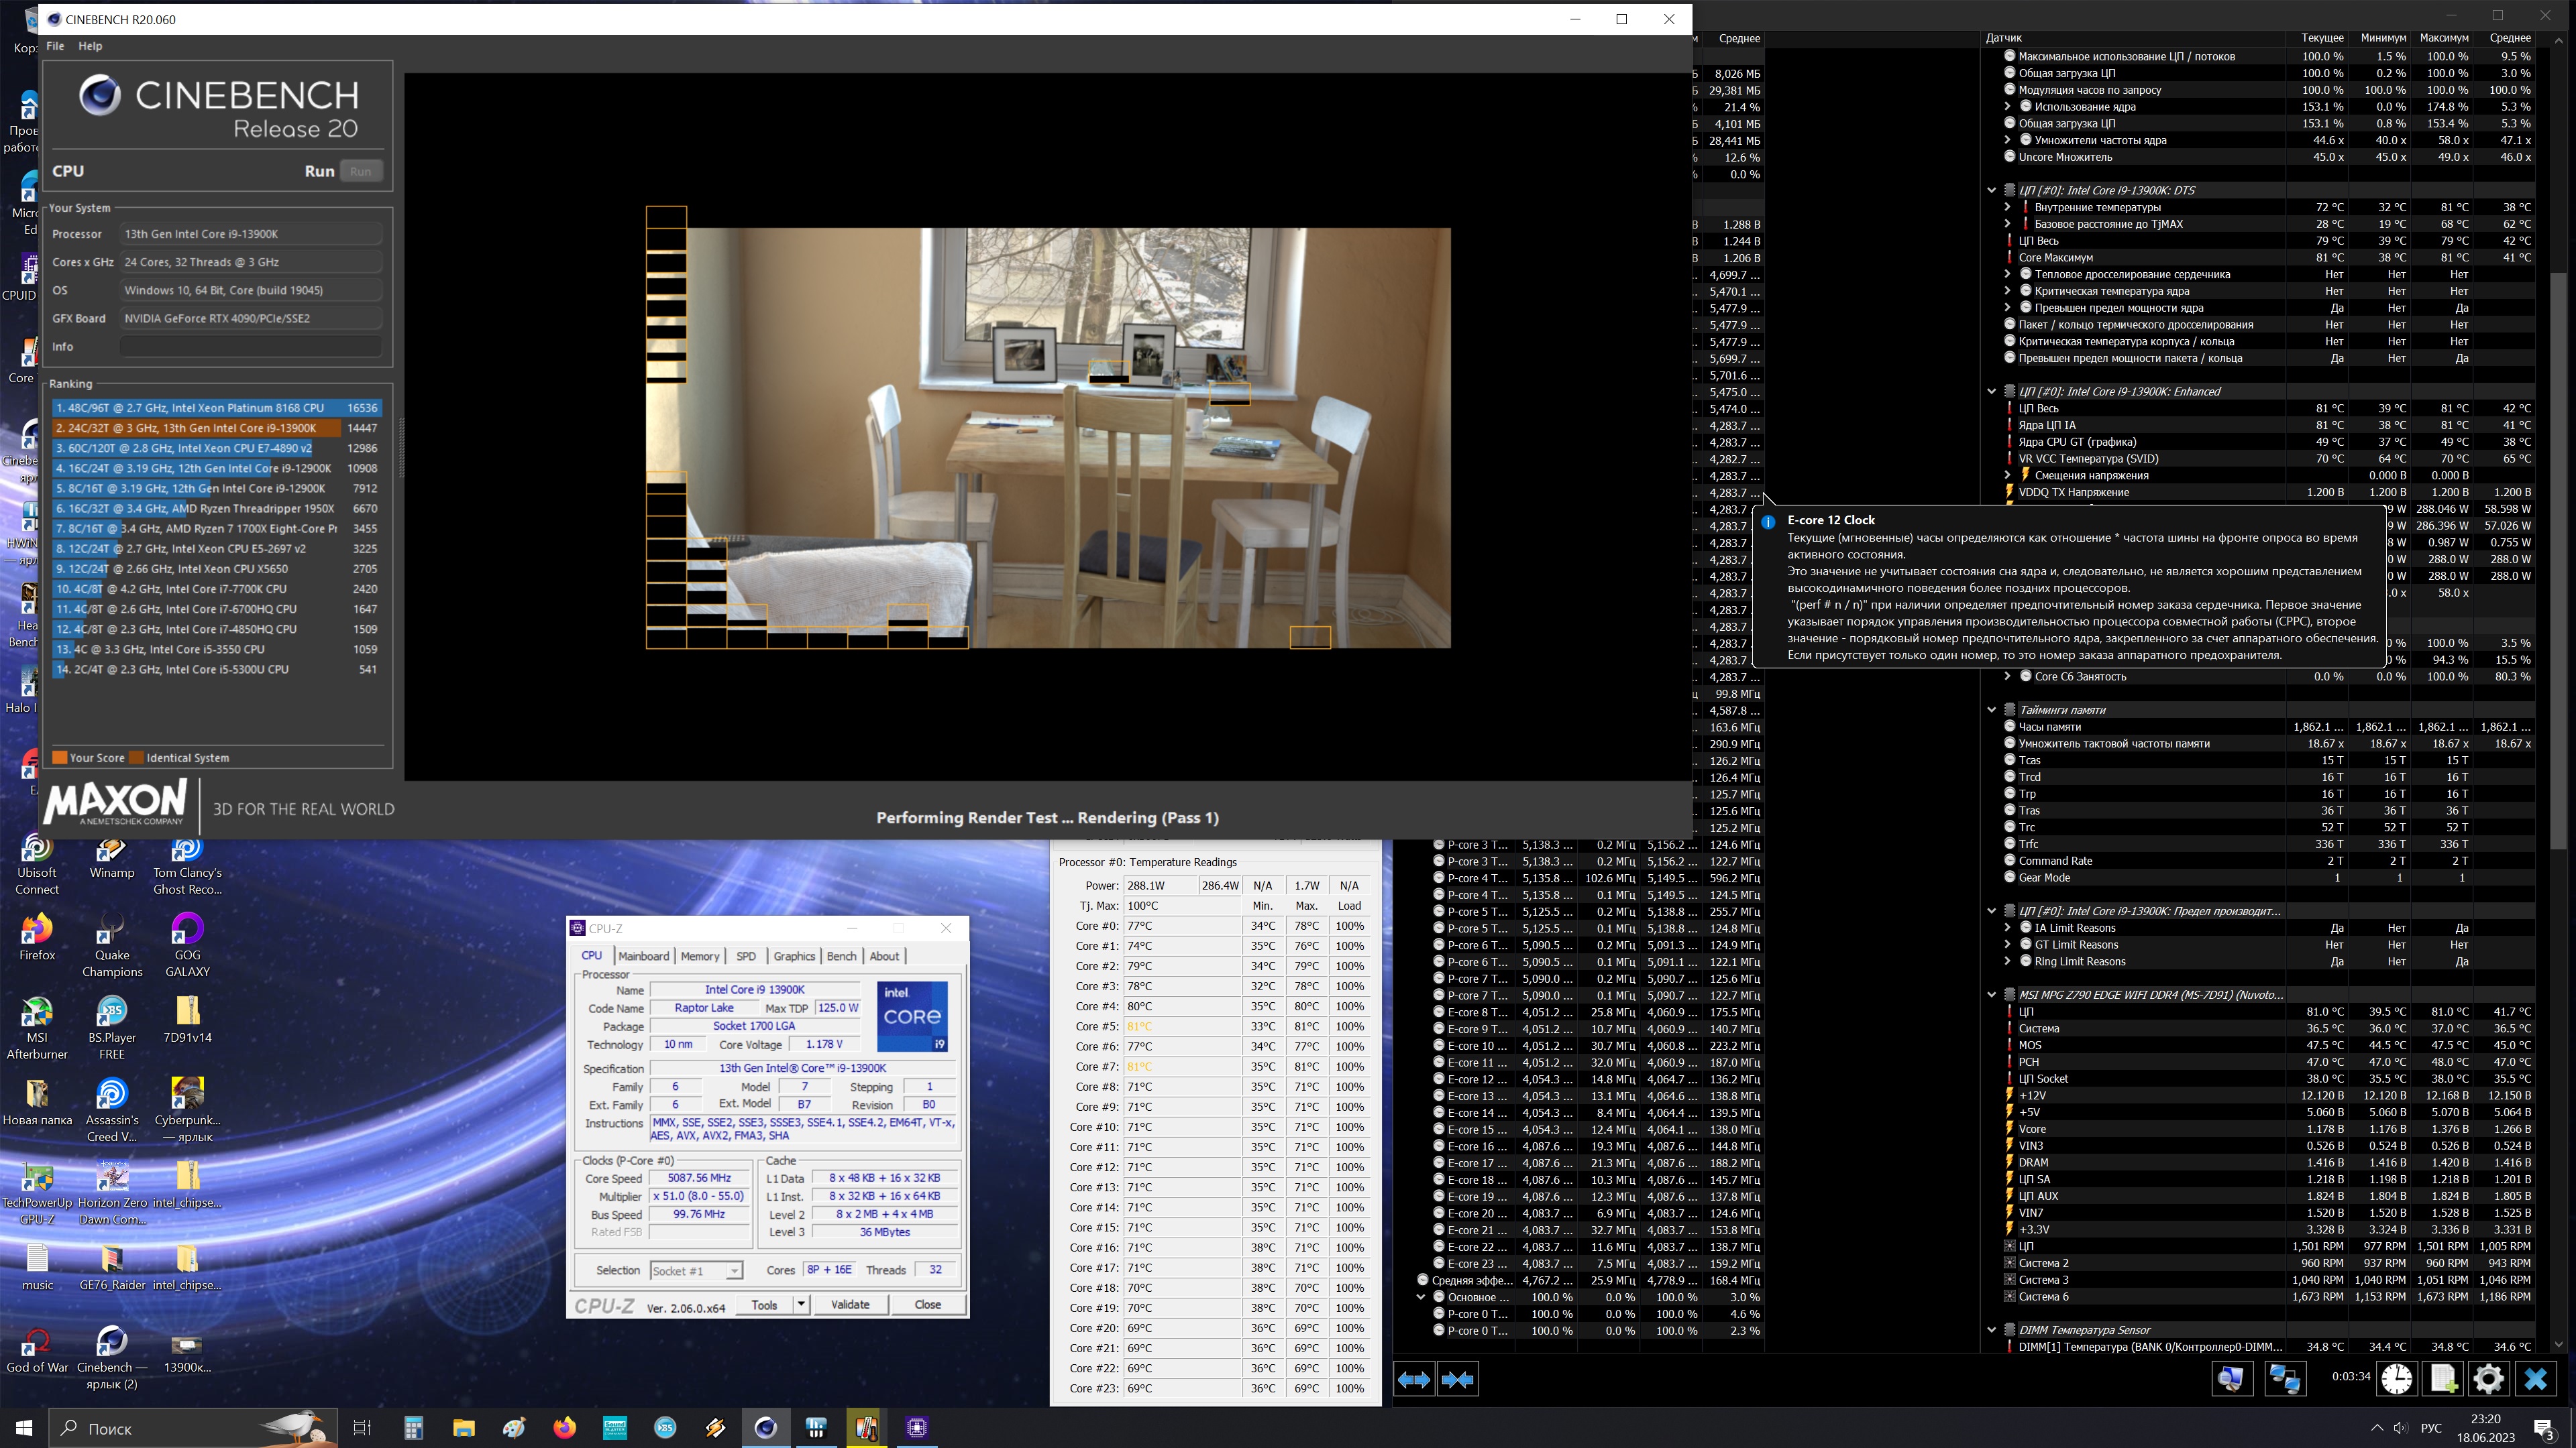Screen dimensions: 2576x1448
Task: Click the HWiNFO reset clock icon
Action: pyautogui.click(x=2396, y=1379)
